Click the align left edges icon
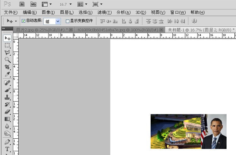 tap(124, 21)
